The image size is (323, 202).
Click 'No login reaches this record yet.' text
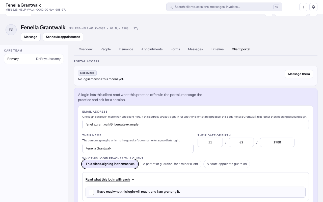(x=101, y=79)
